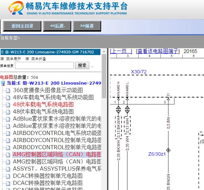Click 0,5 BN wire label
This screenshot has width=204, height=190.
168,123
